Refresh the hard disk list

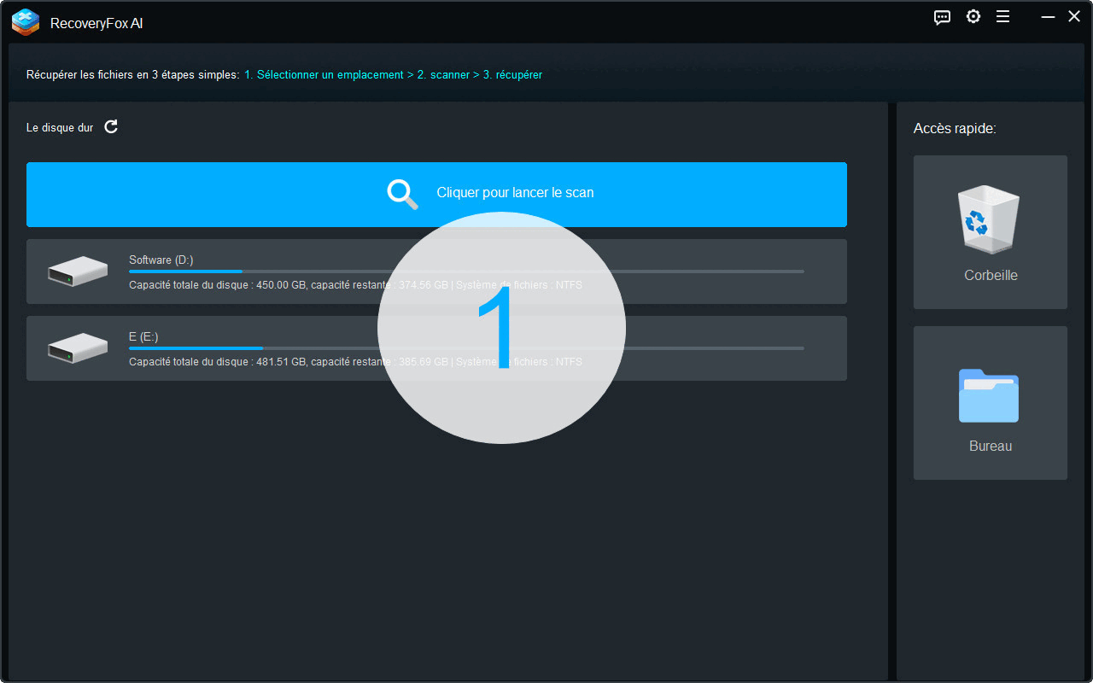tap(111, 127)
